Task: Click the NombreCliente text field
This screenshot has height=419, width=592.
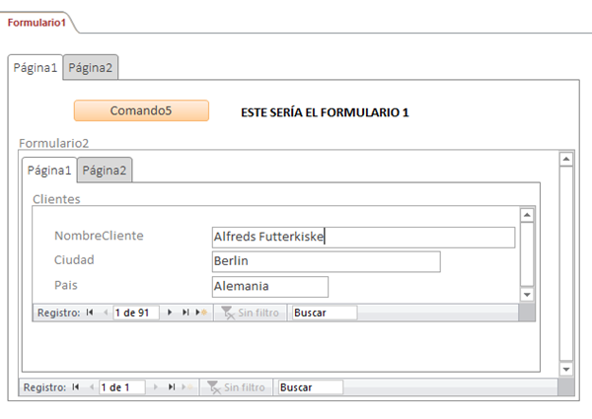Action: click(363, 237)
